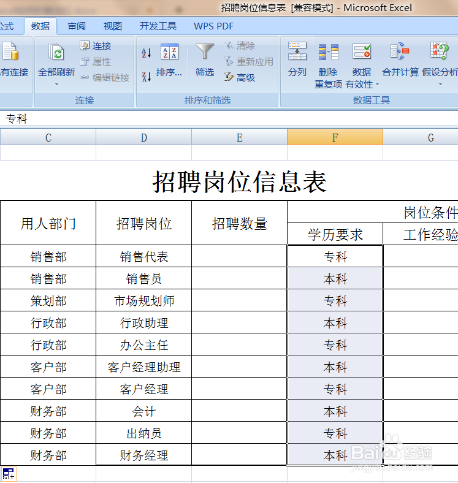Click the Consolidate icon
This screenshot has width=458, height=483.
point(400,51)
